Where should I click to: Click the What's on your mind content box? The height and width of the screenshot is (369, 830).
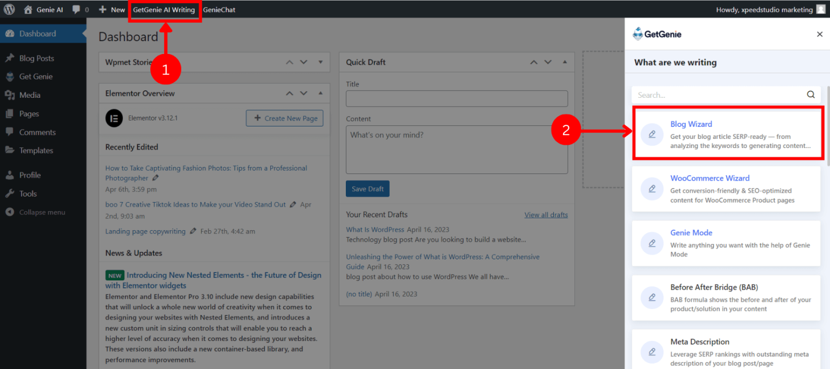click(x=457, y=150)
